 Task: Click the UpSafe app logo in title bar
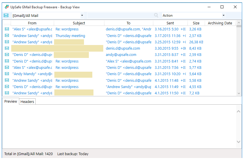7,7
